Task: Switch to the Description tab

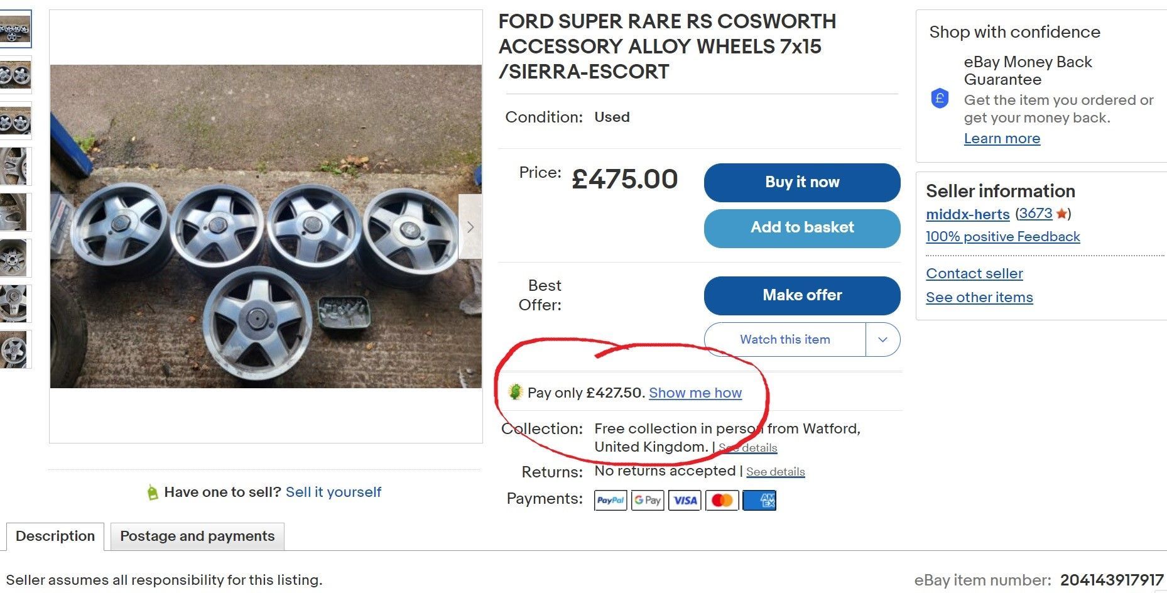Action: (x=55, y=536)
